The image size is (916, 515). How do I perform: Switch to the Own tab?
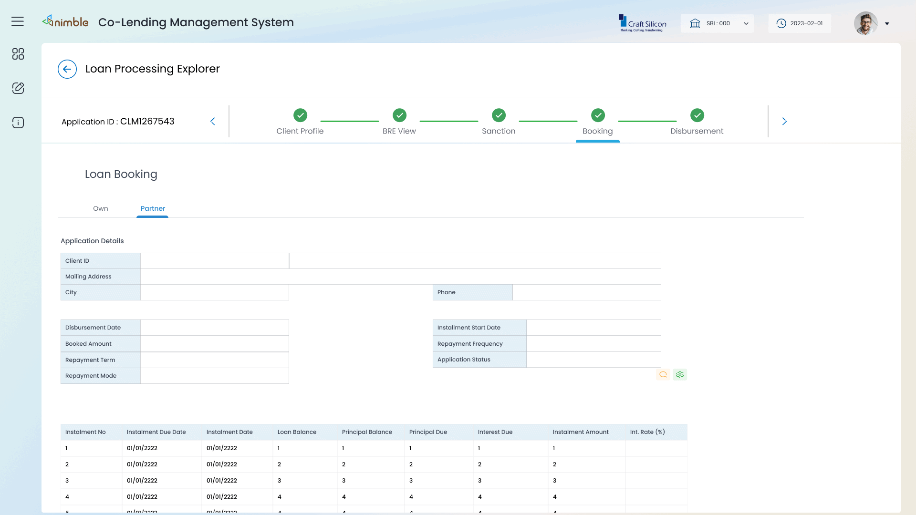click(101, 208)
